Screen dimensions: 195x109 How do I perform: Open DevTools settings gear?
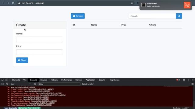[x=184, y=80]
